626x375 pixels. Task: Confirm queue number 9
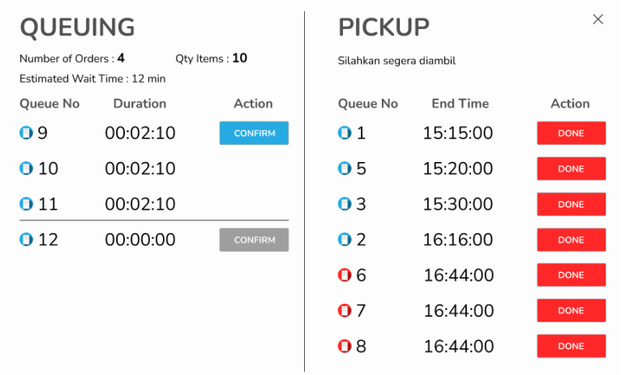(x=254, y=133)
